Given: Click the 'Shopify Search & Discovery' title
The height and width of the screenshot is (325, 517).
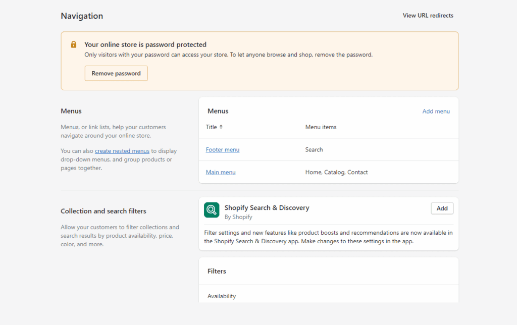Looking at the screenshot, I should pyautogui.click(x=267, y=207).
